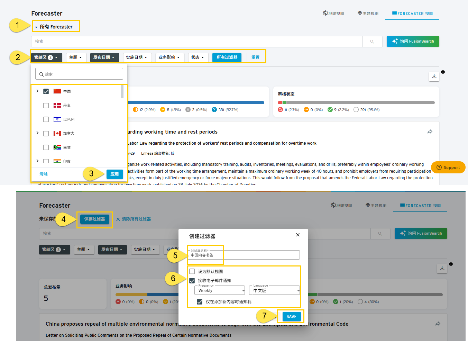Image resolution: width=468 pixels, height=353 pixels.
Task: Click the 应用 button
Action: point(114,174)
